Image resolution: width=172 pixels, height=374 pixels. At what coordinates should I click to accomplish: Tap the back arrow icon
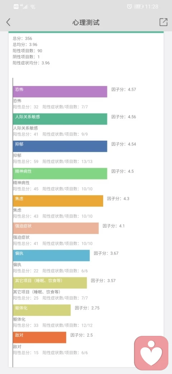pos(8,22)
